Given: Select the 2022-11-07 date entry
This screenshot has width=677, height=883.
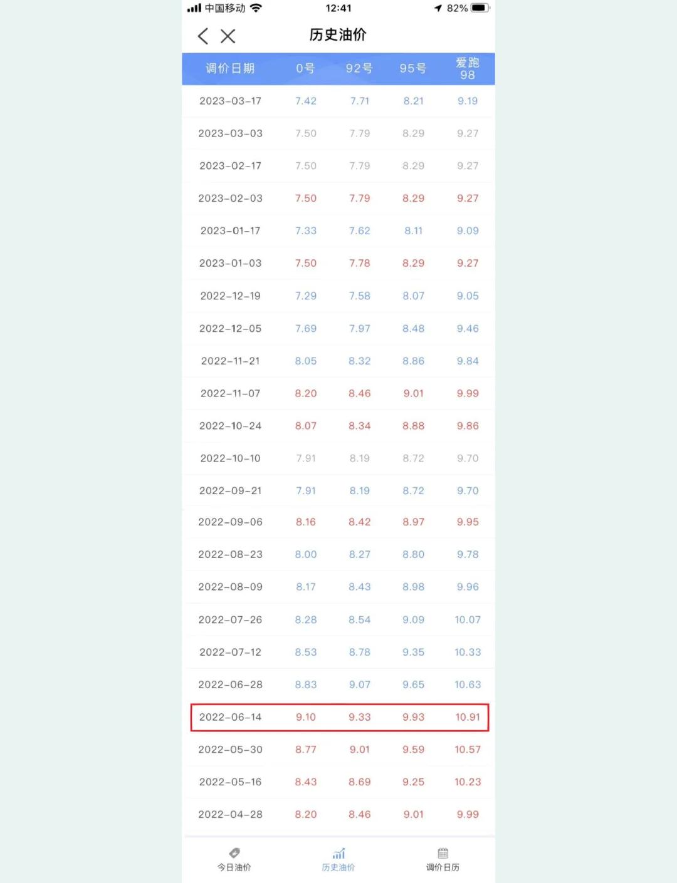Looking at the screenshot, I should click(x=230, y=393).
